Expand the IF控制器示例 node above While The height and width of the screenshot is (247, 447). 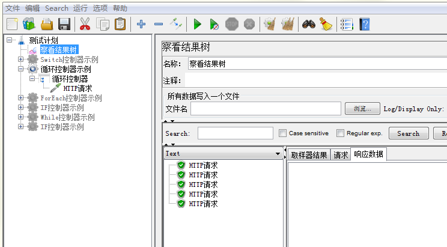[20, 108]
